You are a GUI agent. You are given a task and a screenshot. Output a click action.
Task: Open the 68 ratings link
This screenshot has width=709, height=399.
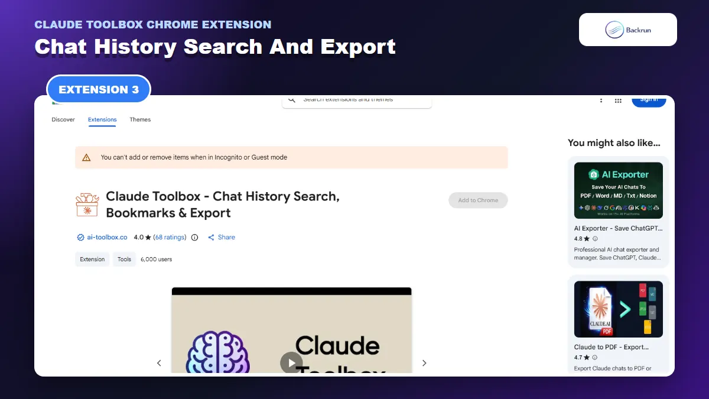tap(170, 237)
